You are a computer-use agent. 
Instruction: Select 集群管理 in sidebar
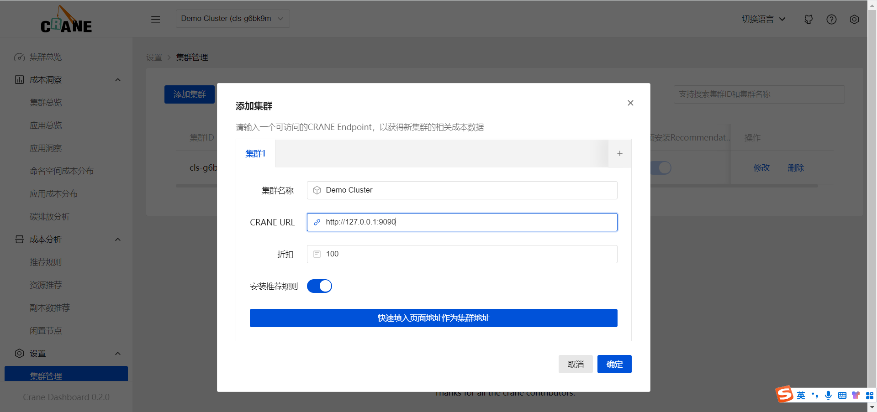point(66,374)
